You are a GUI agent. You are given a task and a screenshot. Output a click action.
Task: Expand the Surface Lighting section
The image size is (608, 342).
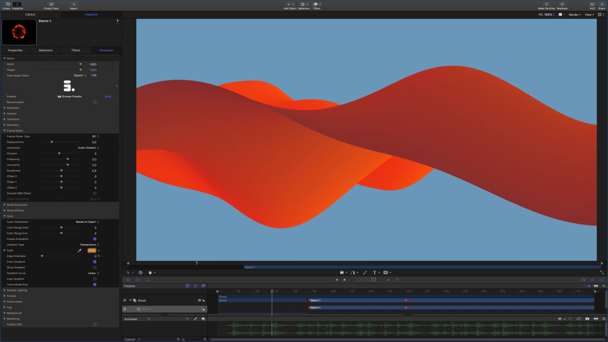[5, 290]
